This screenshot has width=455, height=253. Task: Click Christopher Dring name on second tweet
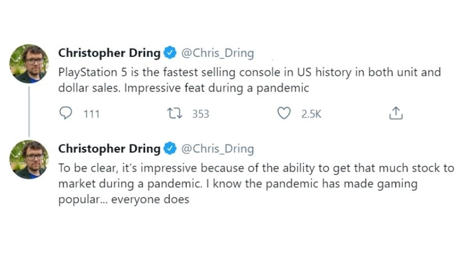click(x=109, y=149)
